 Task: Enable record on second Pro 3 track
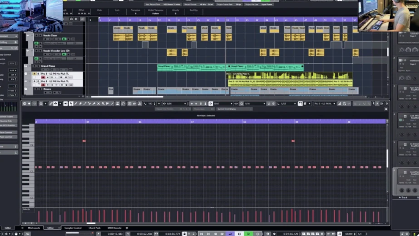(x=44, y=85)
